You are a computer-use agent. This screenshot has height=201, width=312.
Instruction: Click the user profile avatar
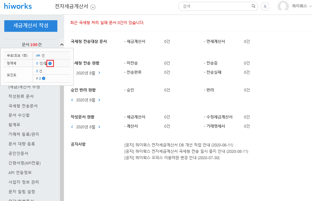coord(283,6)
